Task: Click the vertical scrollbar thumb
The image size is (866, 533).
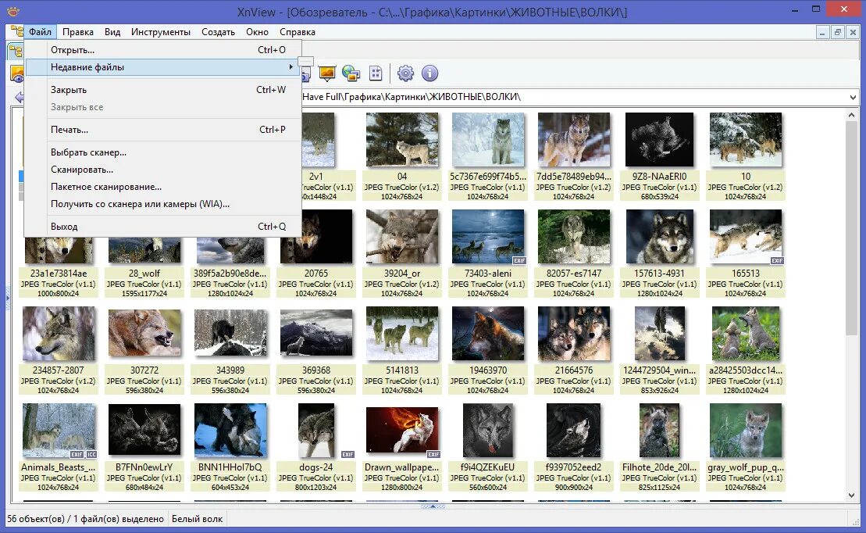Action: coord(851,227)
